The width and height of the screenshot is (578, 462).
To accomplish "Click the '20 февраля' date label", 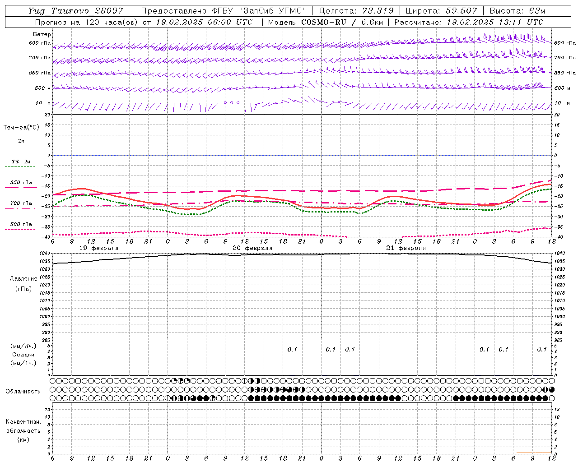I will (x=252, y=248).
